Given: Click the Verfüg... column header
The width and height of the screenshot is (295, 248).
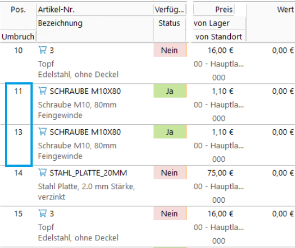Looking at the screenshot, I should [169, 9].
